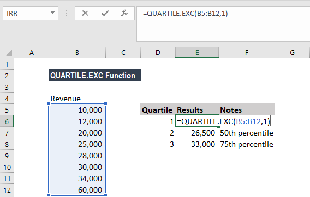
Task: Open Insert Function fx dialog
Action: 124,13
